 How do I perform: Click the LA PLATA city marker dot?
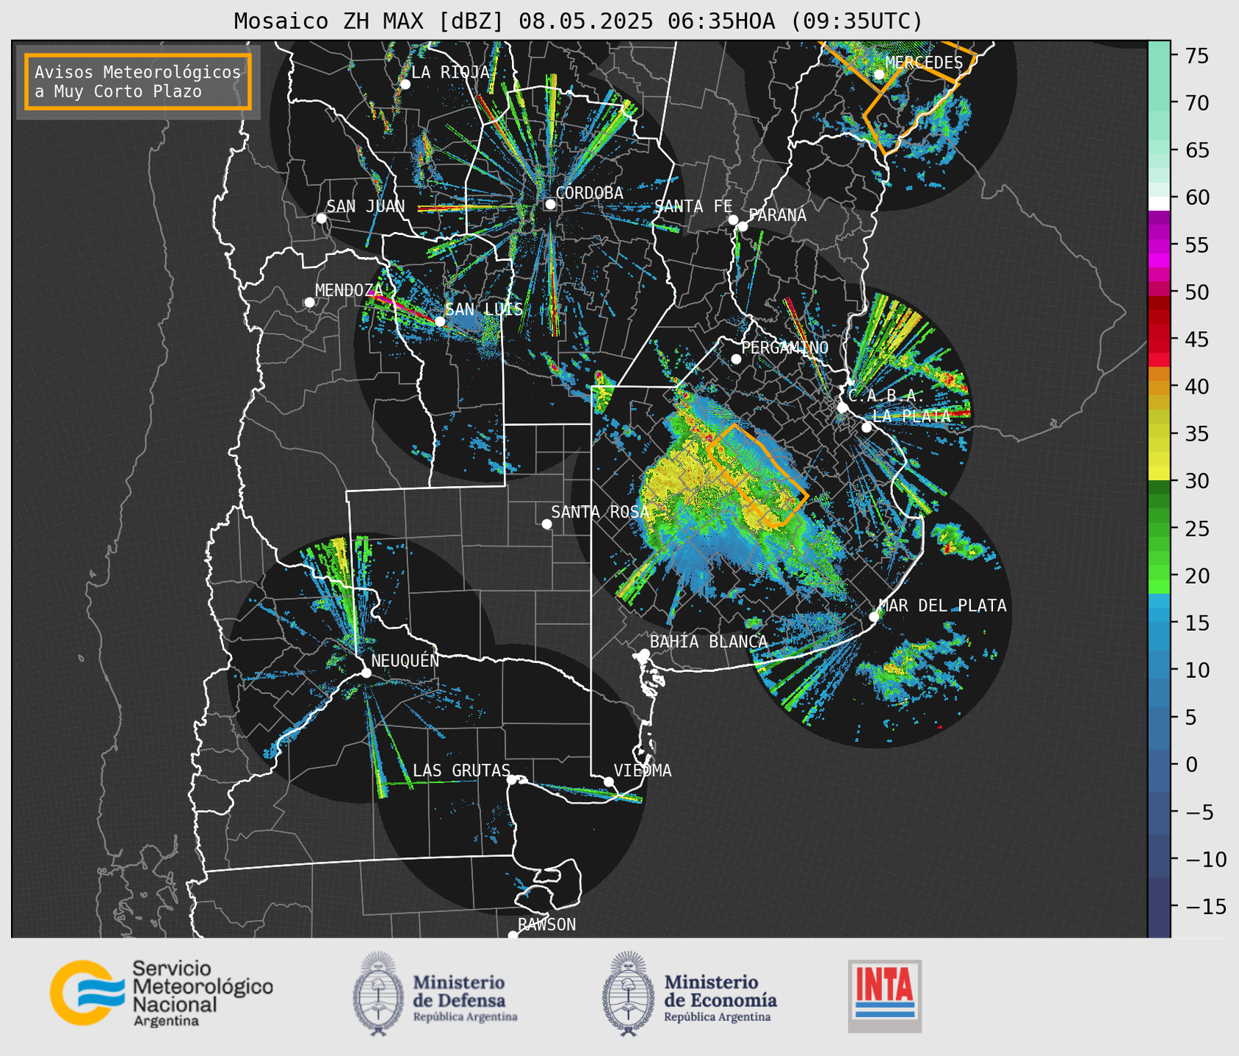(x=867, y=427)
